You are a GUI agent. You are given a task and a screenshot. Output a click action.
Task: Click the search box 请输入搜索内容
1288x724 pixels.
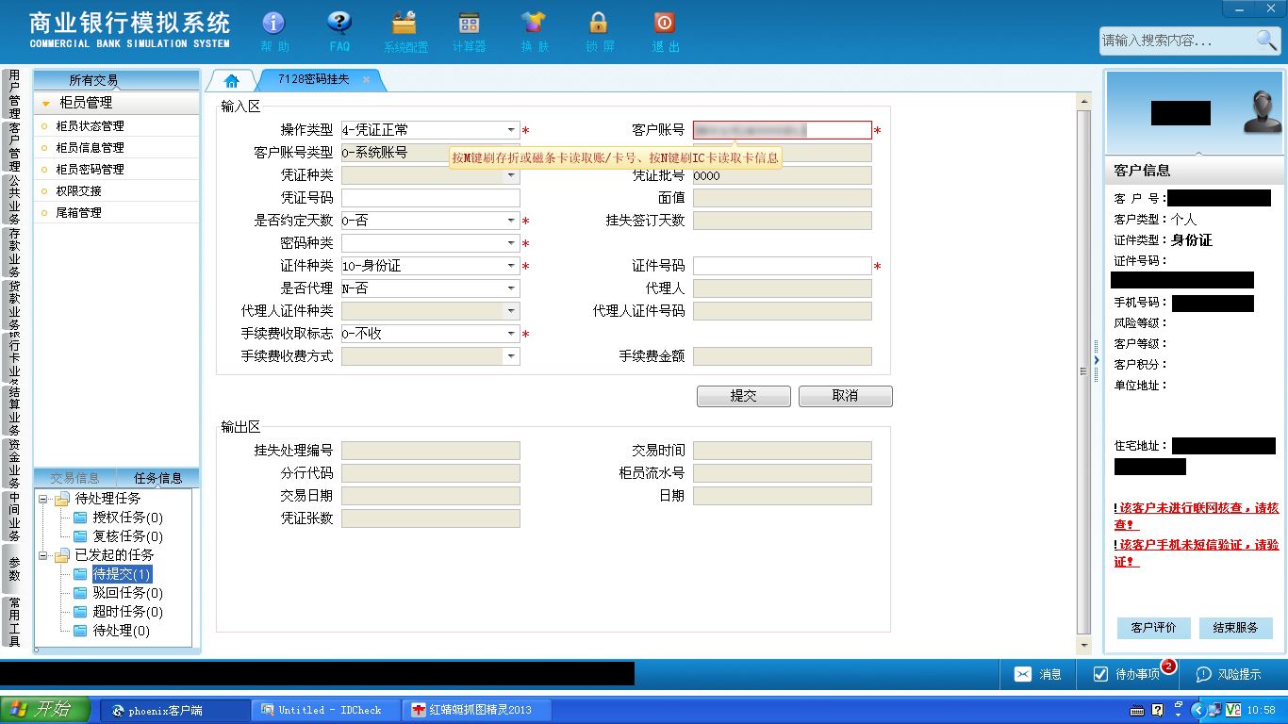(x=1176, y=41)
